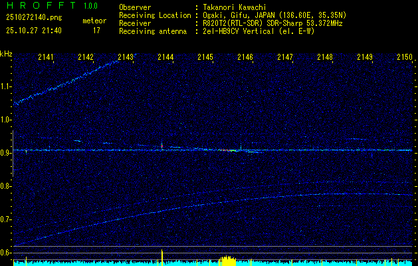
Task: Click the 2143 time marker
Action: coord(125,58)
